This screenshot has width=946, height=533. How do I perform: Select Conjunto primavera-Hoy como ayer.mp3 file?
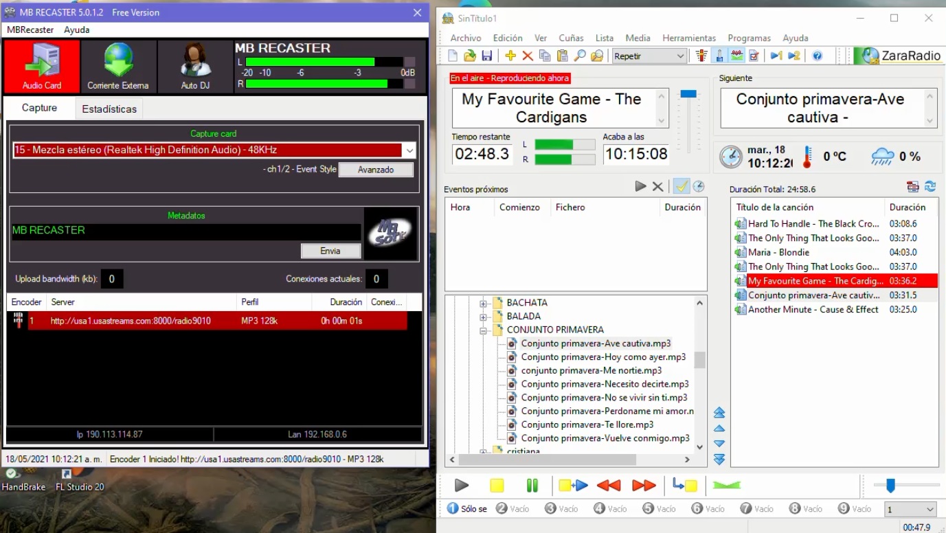coord(603,357)
